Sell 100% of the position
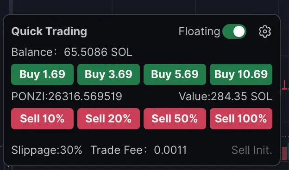This screenshot has width=289, height=170. tap(241, 119)
